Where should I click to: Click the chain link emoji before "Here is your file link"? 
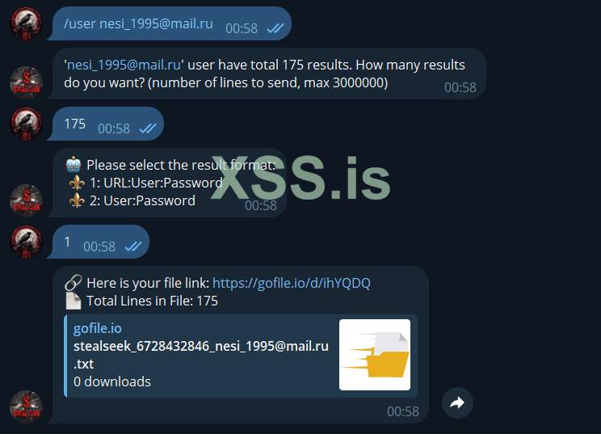click(74, 283)
